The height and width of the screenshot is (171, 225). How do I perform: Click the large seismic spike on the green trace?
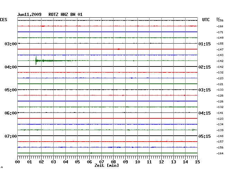click(x=36, y=61)
